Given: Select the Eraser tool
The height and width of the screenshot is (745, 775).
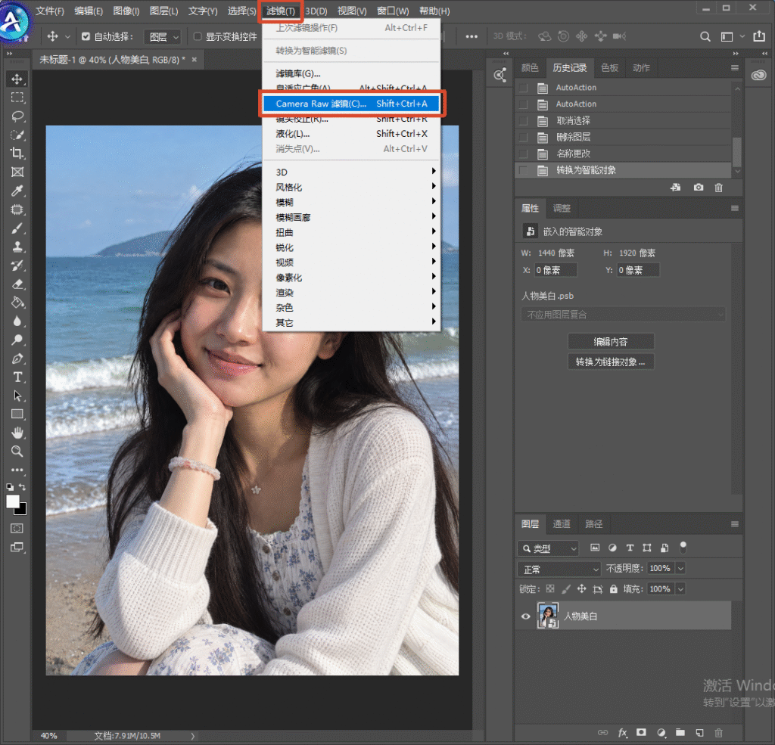Looking at the screenshot, I should tap(17, 284).
